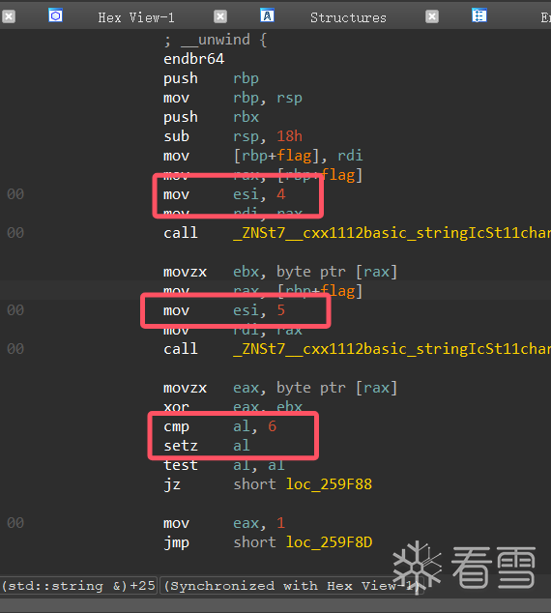Click the partially visible Enums tab icon

(479, 15)
